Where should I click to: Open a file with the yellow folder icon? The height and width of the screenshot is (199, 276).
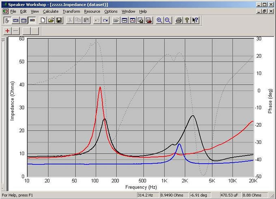pos(51,20)
